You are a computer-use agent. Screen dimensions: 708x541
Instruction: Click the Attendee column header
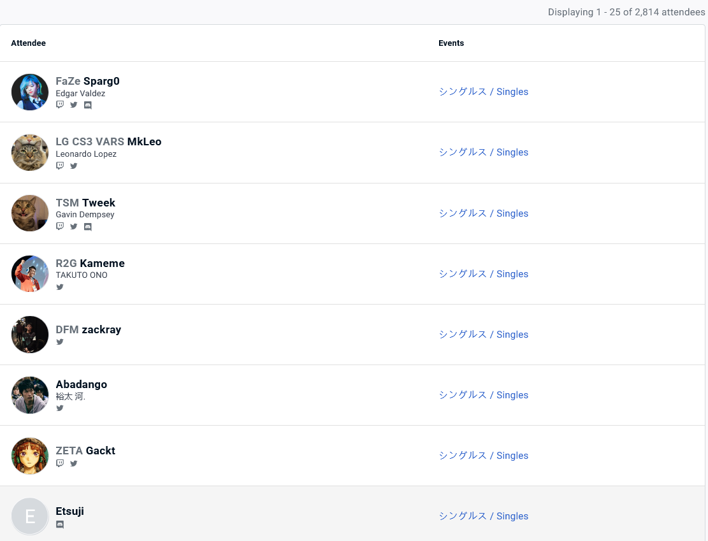29,43
